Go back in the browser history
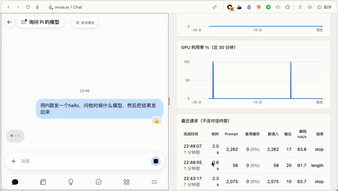Image resolution: width=338 pixels, height=191 pixels. (x=8, y=7)
